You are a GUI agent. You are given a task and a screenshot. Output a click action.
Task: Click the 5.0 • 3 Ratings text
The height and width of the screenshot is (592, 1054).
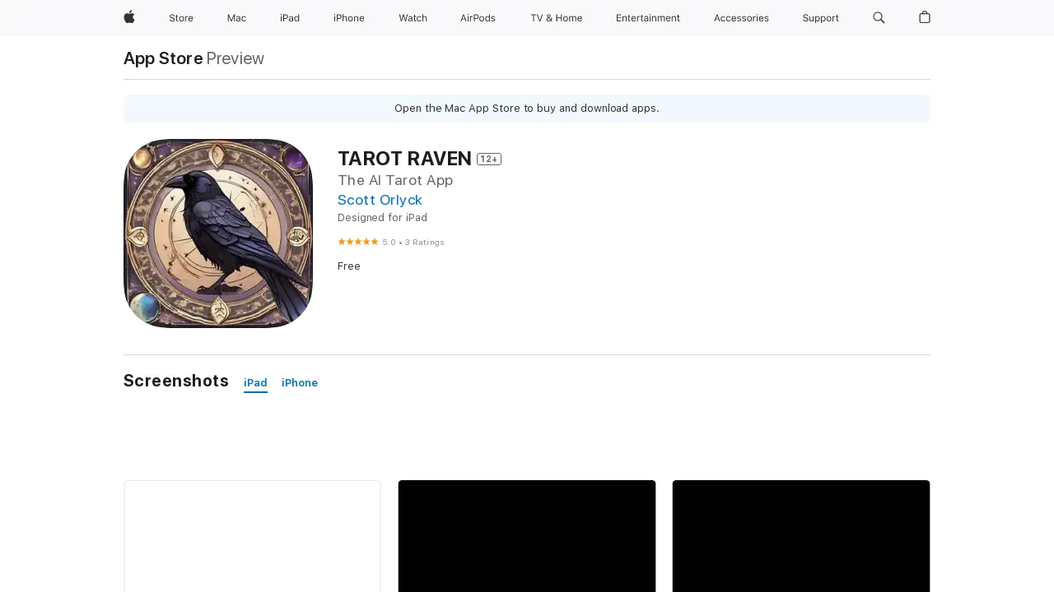tap(413, 243)
